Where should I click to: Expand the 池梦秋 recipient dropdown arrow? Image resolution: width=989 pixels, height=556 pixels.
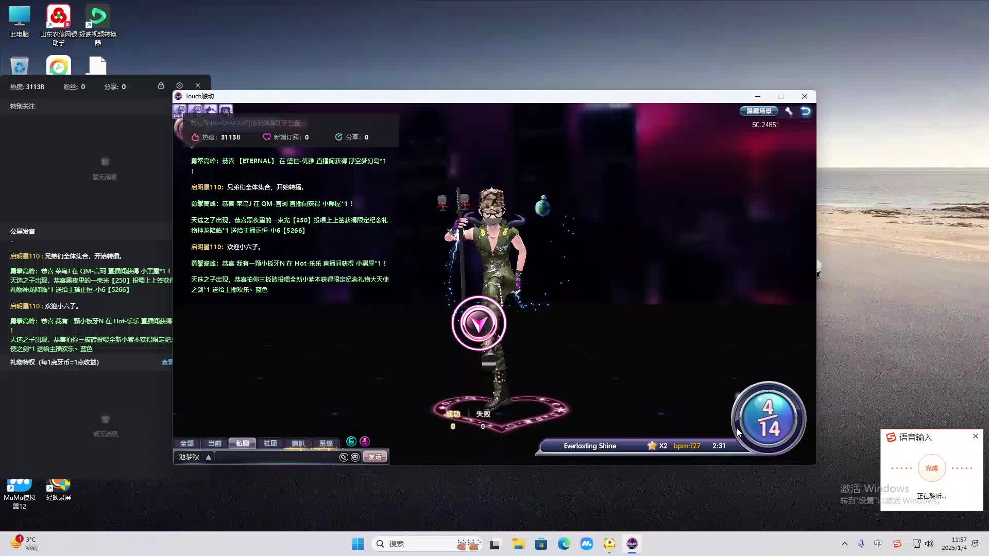(x=209, y=457)
